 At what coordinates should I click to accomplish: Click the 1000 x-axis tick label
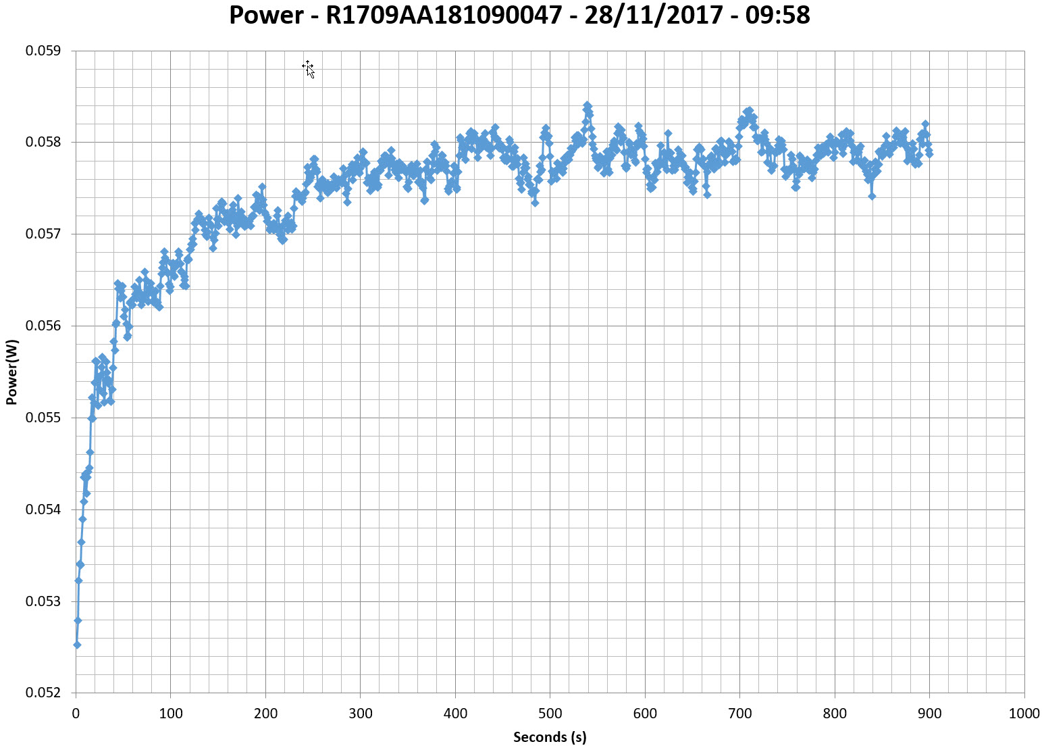point(1024,714)
